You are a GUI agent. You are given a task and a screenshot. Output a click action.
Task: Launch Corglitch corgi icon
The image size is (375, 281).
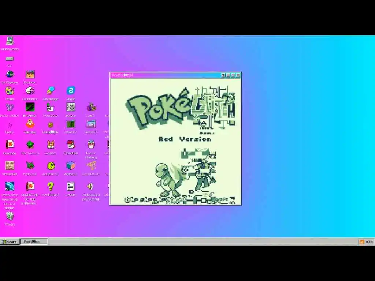coord(51,145)
